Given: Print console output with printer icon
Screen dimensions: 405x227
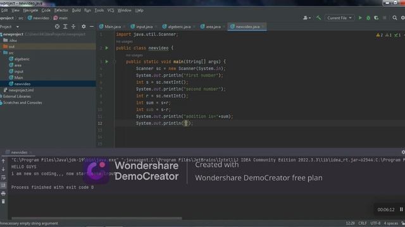Looking at the screenshot, I should tap(3, 194).
